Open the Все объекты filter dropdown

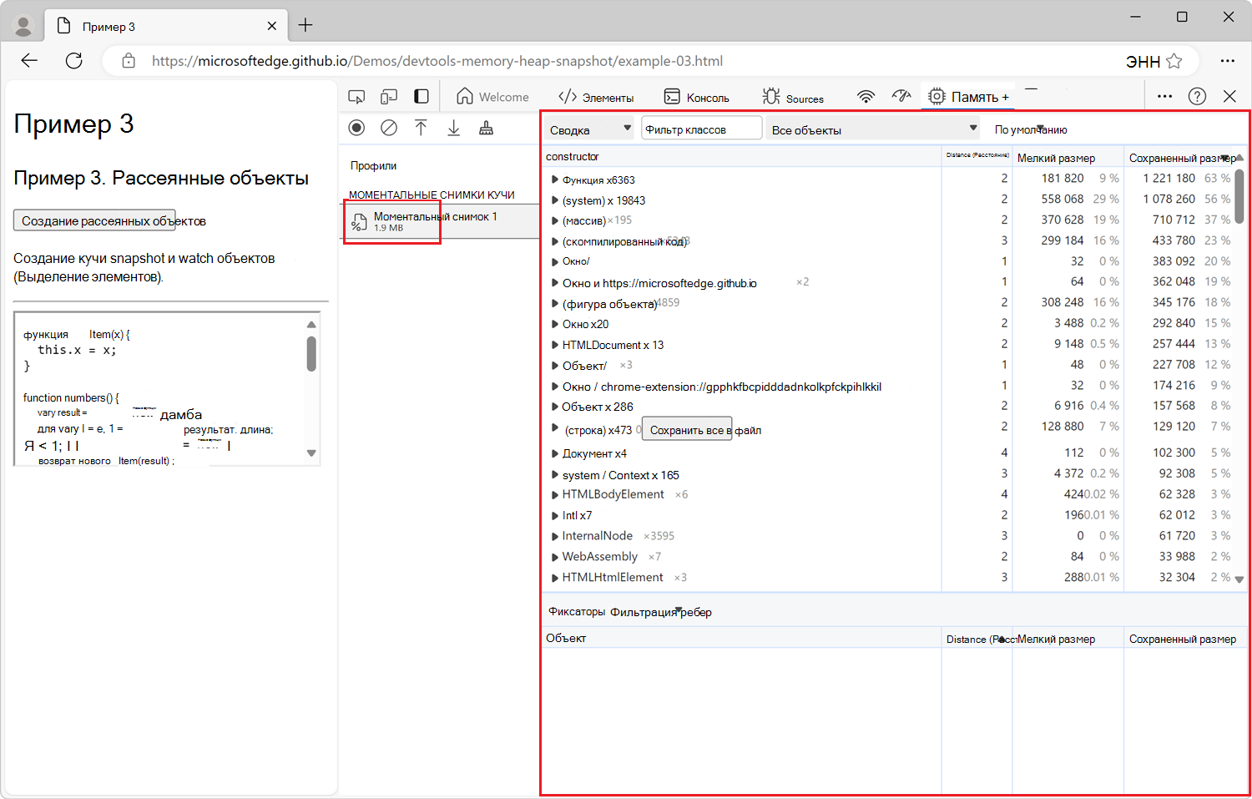(873, 129)
